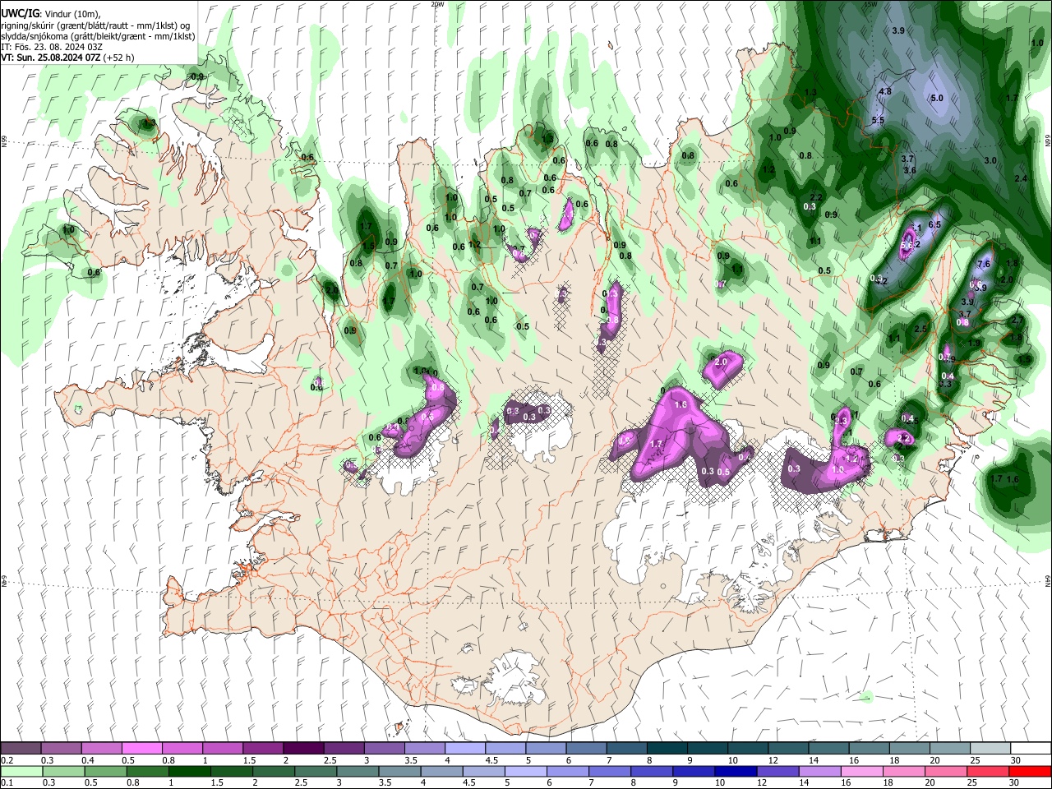Image resolution: width=1052 pixels, height=789 pixels.
Task: Click the 20W longitude label at the top edge
Action: [438, 4]
